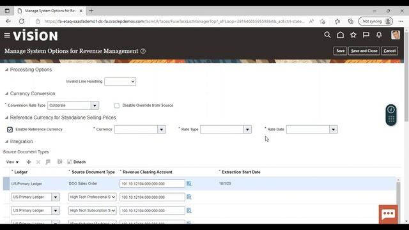Open the Vision navigator hamburger menu
The height and width of the screenshot is (230, 409).
click(7, 35)
